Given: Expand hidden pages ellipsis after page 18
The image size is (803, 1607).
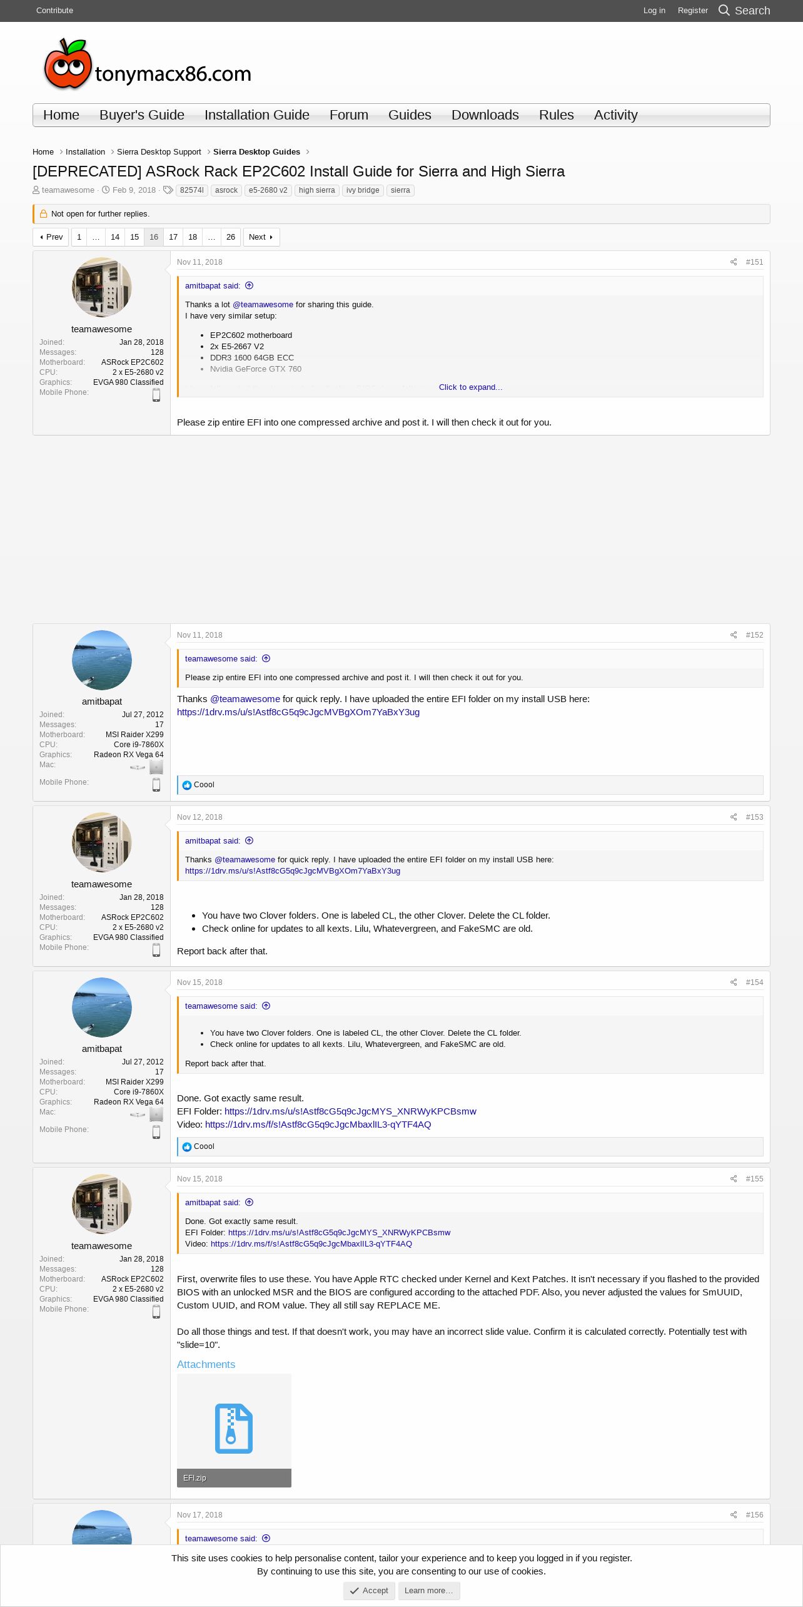Looking at the screenshot, I should pyautogui.click(x=211, y=237).
